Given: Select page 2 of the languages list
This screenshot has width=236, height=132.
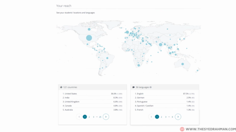Looking at the screenshot, I should coord(162,117).
